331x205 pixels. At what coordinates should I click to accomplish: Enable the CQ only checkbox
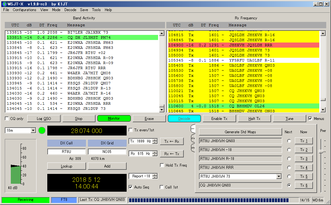pos(7,119)
